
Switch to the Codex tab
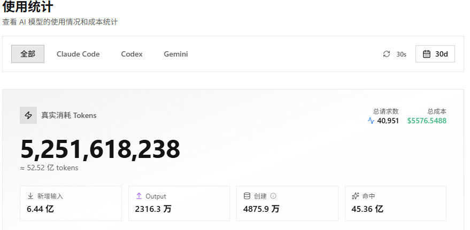[132, 54]
